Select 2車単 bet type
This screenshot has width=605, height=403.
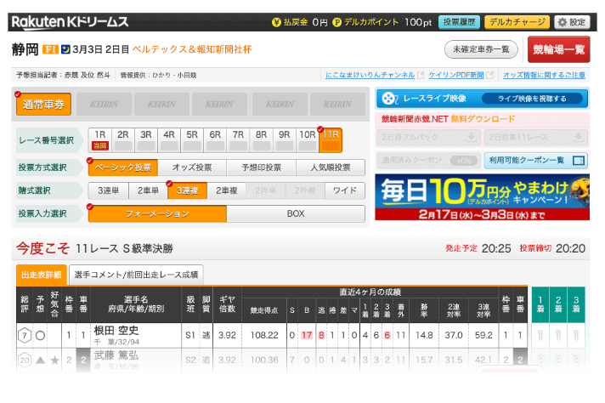coord(148,190)
